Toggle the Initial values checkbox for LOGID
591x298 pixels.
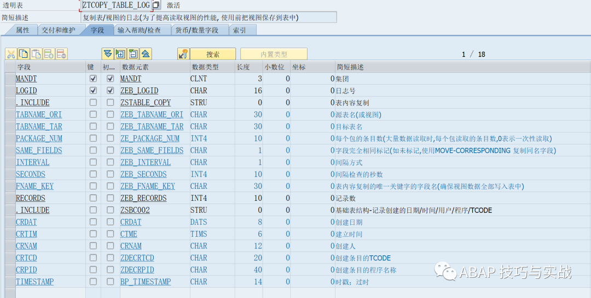(110, 91)
